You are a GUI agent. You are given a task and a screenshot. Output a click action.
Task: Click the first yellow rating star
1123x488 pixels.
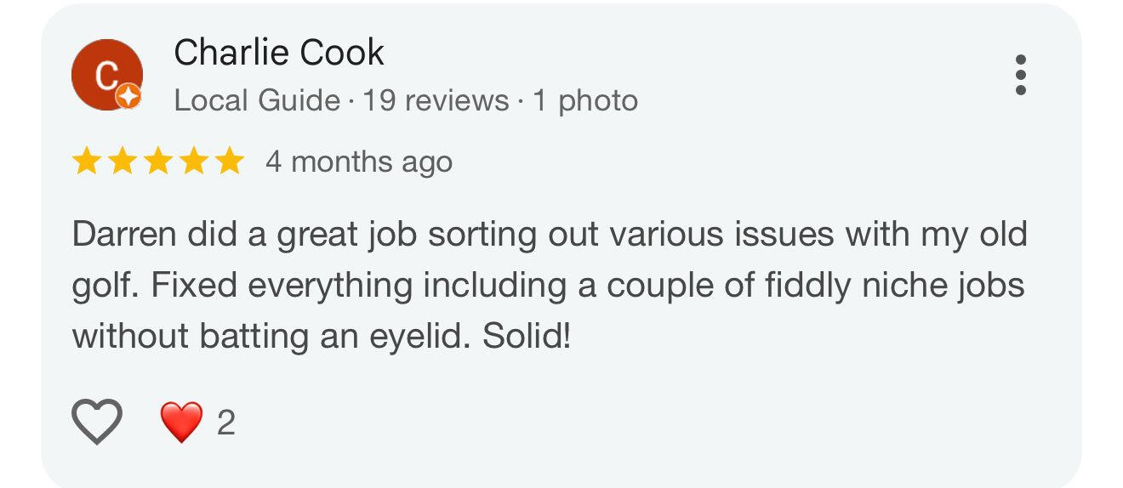(x=86, y=161)
